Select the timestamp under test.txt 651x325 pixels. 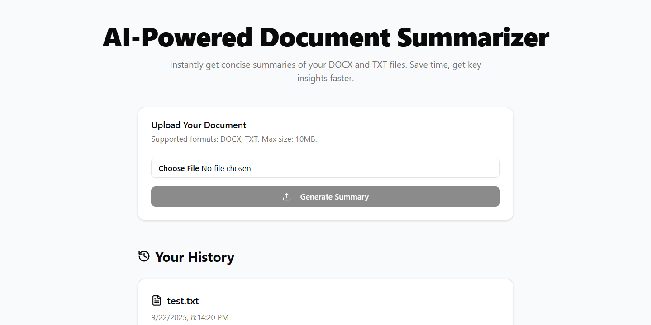tap(190, 317)
